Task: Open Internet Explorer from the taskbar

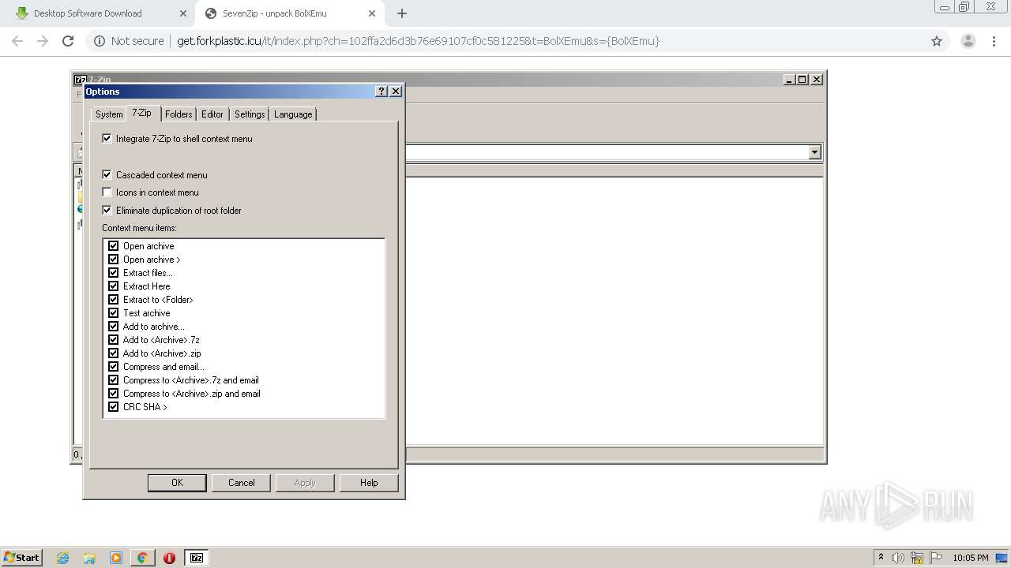Action: [62, 558]
